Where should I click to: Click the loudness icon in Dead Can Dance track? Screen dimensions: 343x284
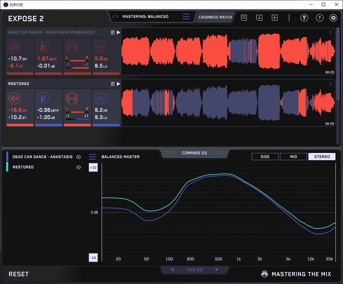tap(14, 47)
